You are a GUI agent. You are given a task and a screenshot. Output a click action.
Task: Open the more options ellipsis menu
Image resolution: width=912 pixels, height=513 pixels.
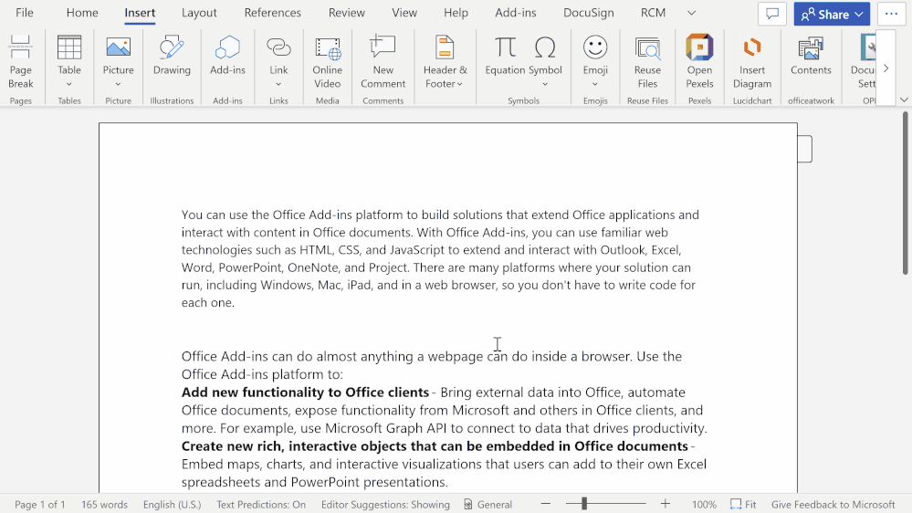[x=891, y=14]
